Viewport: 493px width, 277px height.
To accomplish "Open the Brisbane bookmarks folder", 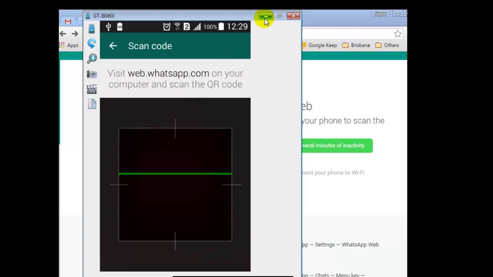I will (356, 45).
